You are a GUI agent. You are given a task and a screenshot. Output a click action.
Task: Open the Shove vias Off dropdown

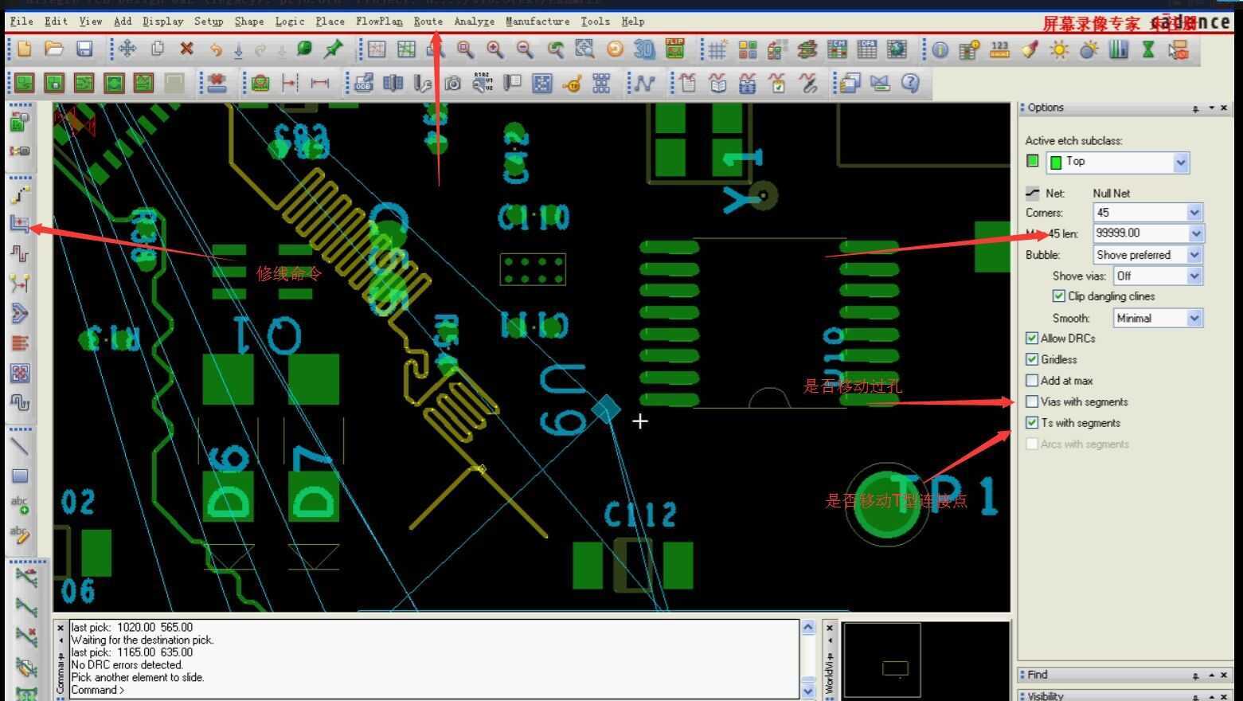click(1194, 276)
